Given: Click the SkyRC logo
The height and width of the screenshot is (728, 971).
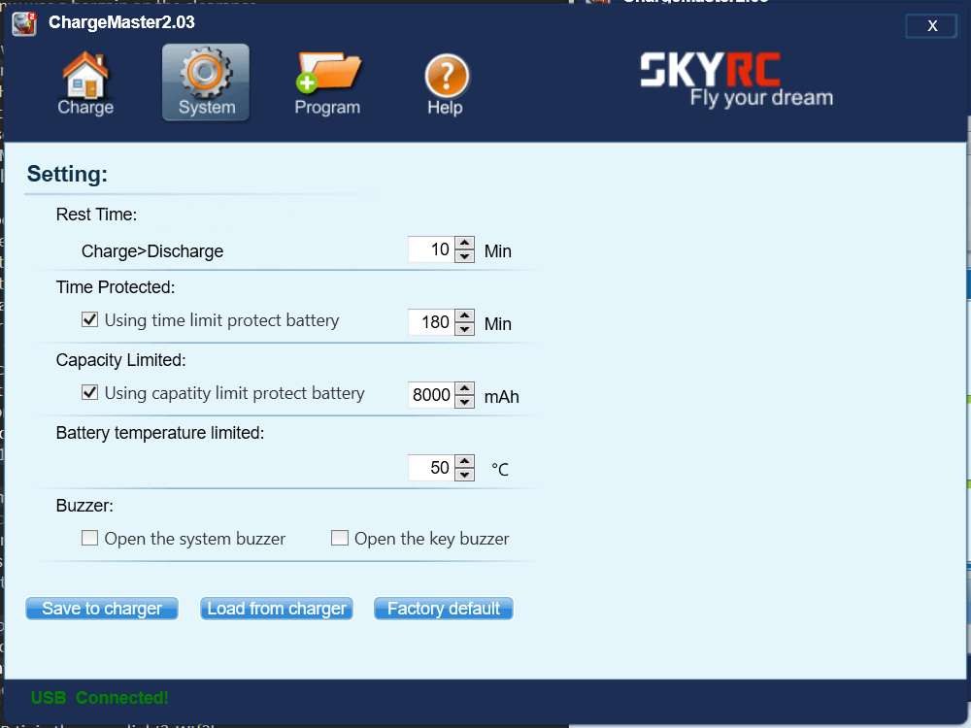Looking at the screenshot, I should (x=736, y=80).
